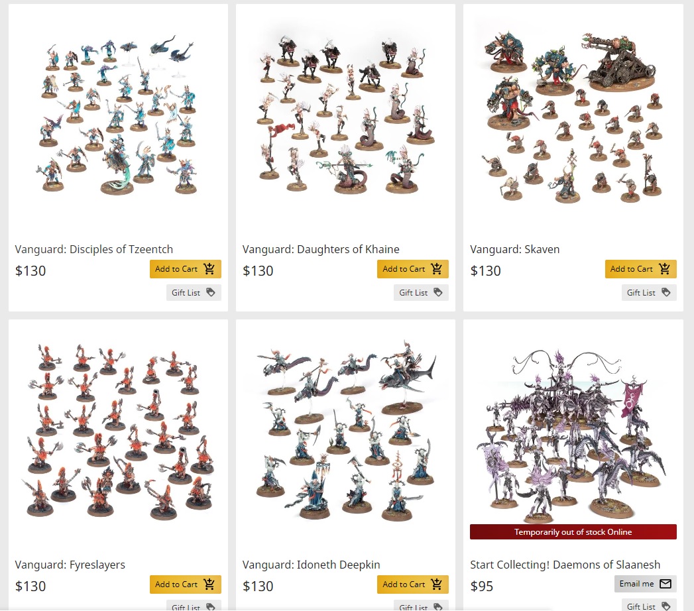694x611 pixels.
Task: View the Idoneth Deepkin miniatures image
Action: click(x=345, y=431)
